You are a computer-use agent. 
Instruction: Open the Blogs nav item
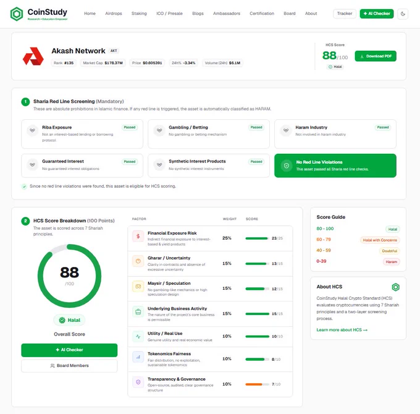pos(198,14)
